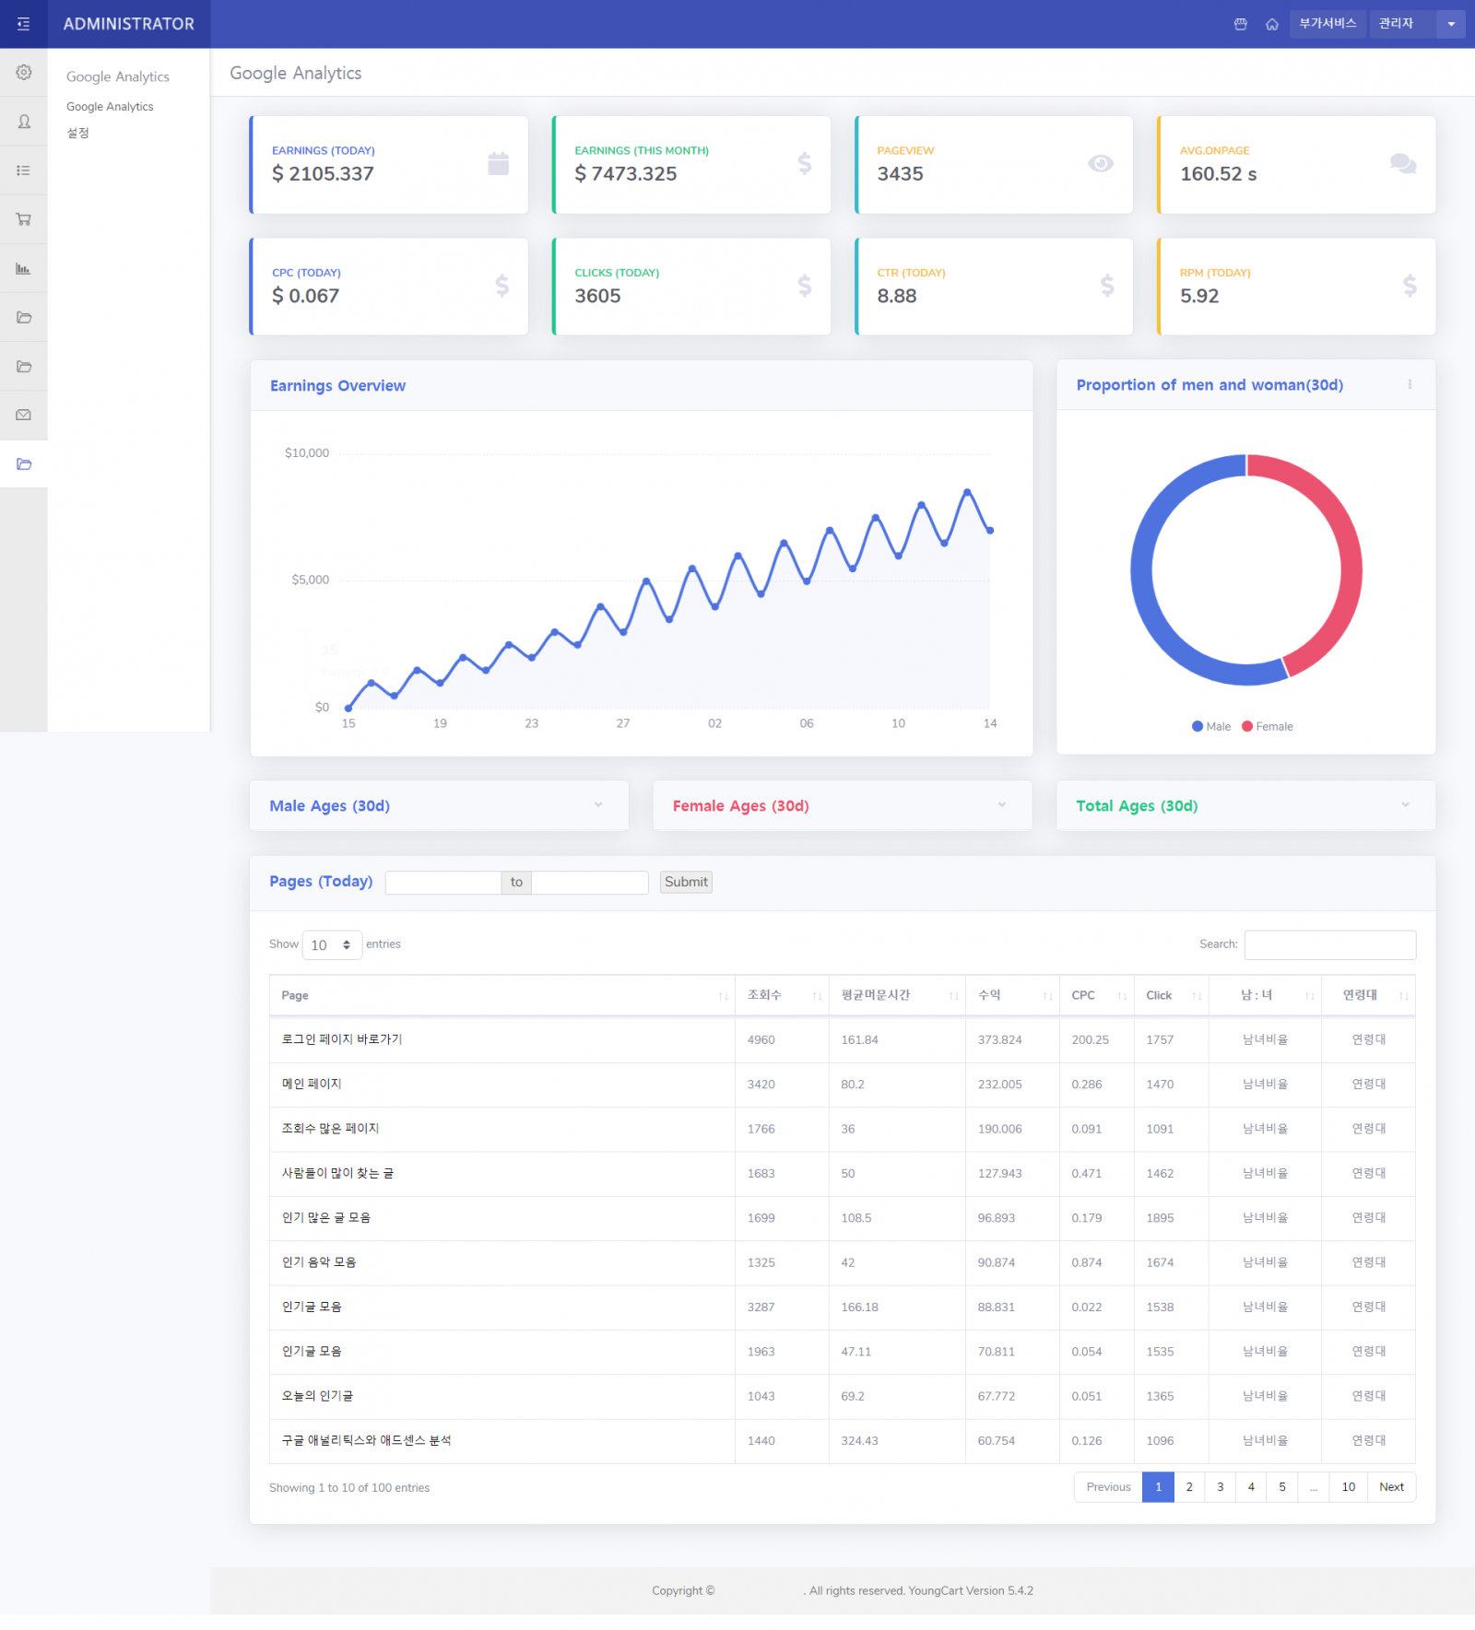Expand the Male Ages (30d) panel

[598, 805]
